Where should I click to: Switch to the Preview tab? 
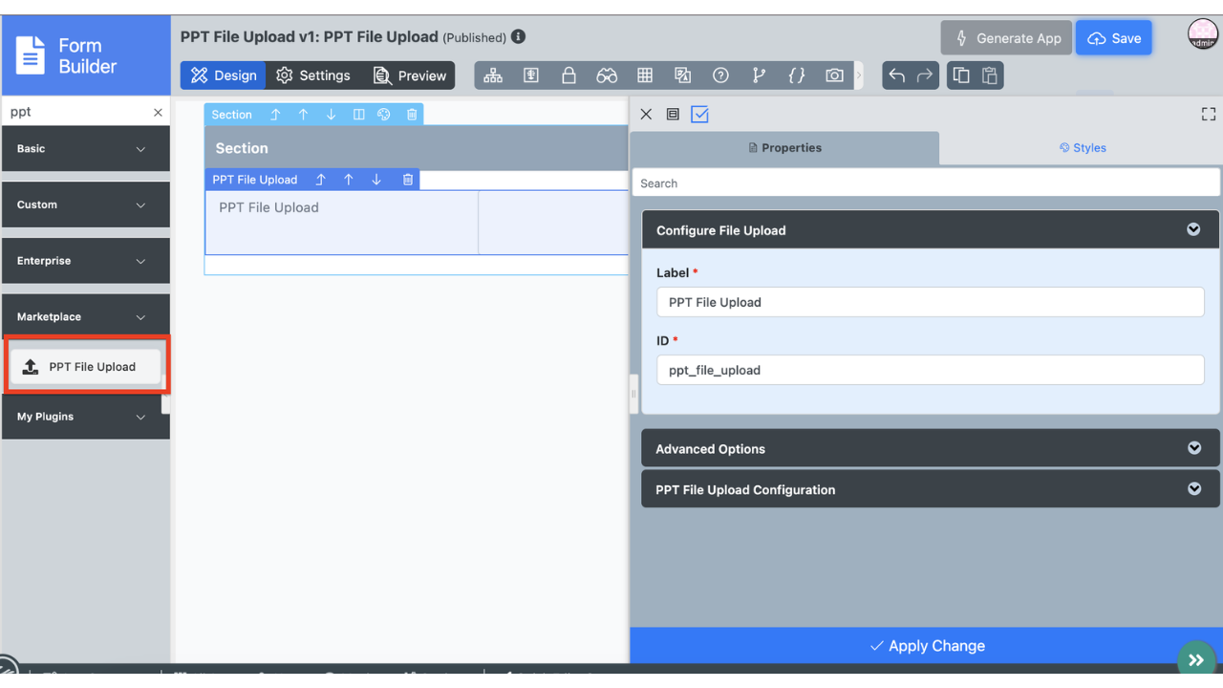point(409,75)
